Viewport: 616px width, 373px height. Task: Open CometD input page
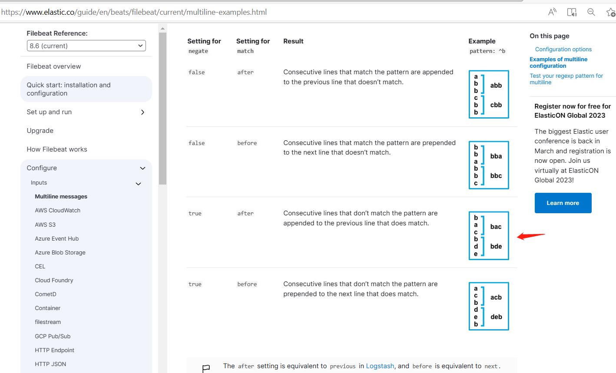point(46,294)
